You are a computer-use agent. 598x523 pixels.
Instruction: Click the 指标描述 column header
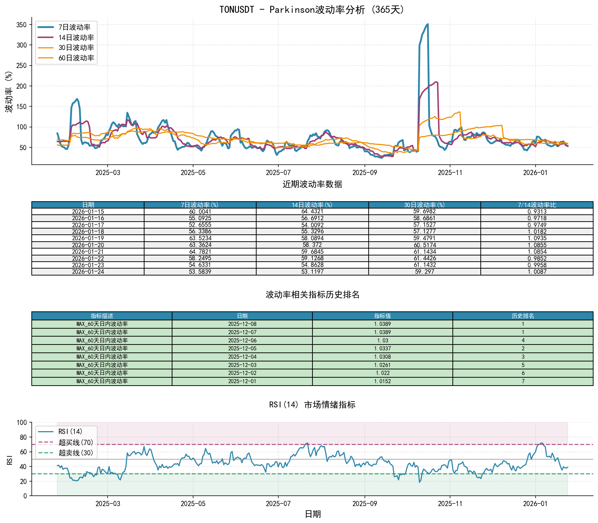[102, 316]
